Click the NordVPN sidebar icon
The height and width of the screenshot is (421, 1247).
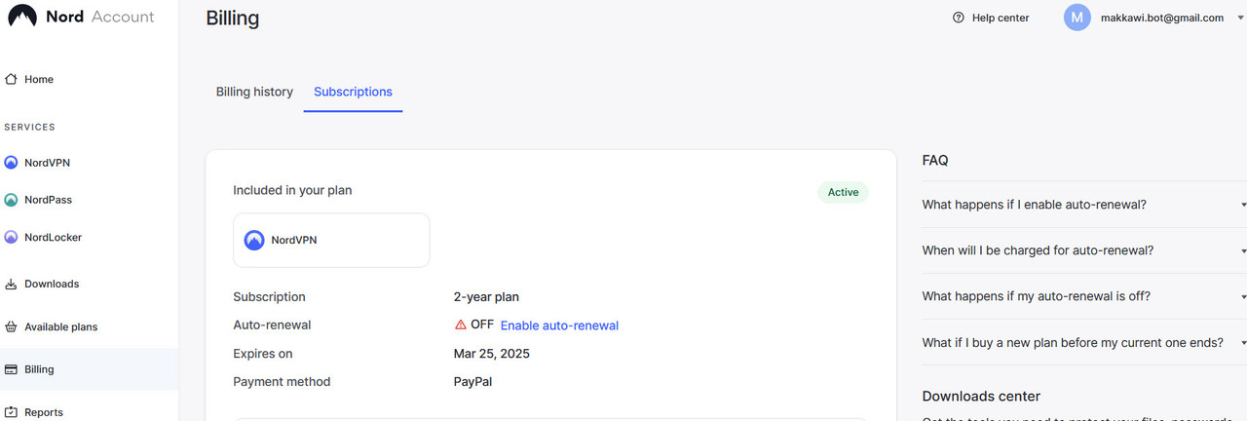(x=12, y=163)
